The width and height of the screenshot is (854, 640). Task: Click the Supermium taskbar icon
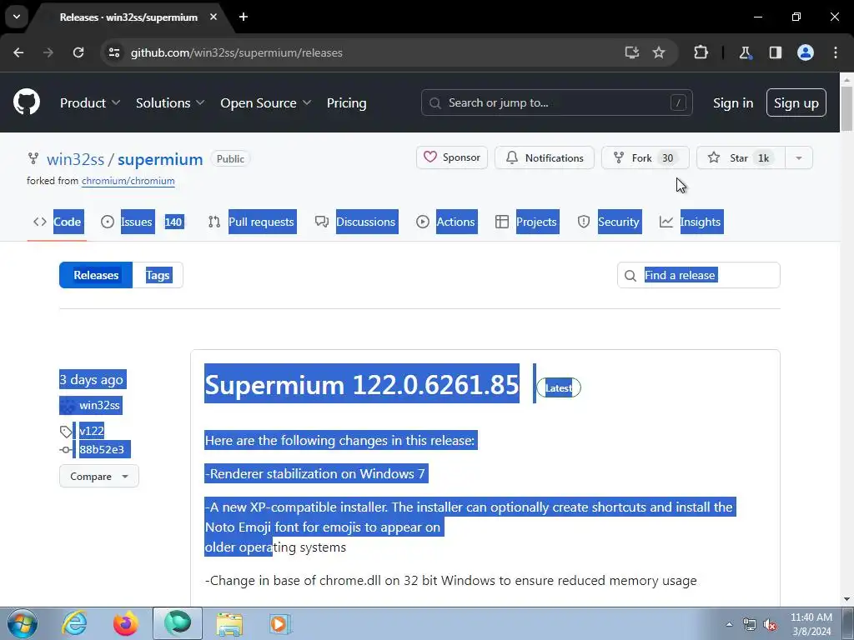click(178, 623)
